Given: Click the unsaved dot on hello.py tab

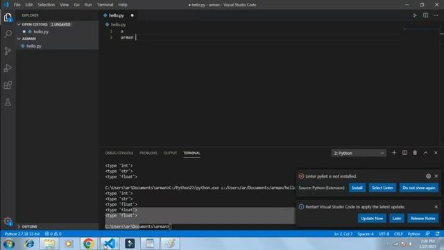Looking at the screenshot, I should pyautogui.click(x=133, y=15).
